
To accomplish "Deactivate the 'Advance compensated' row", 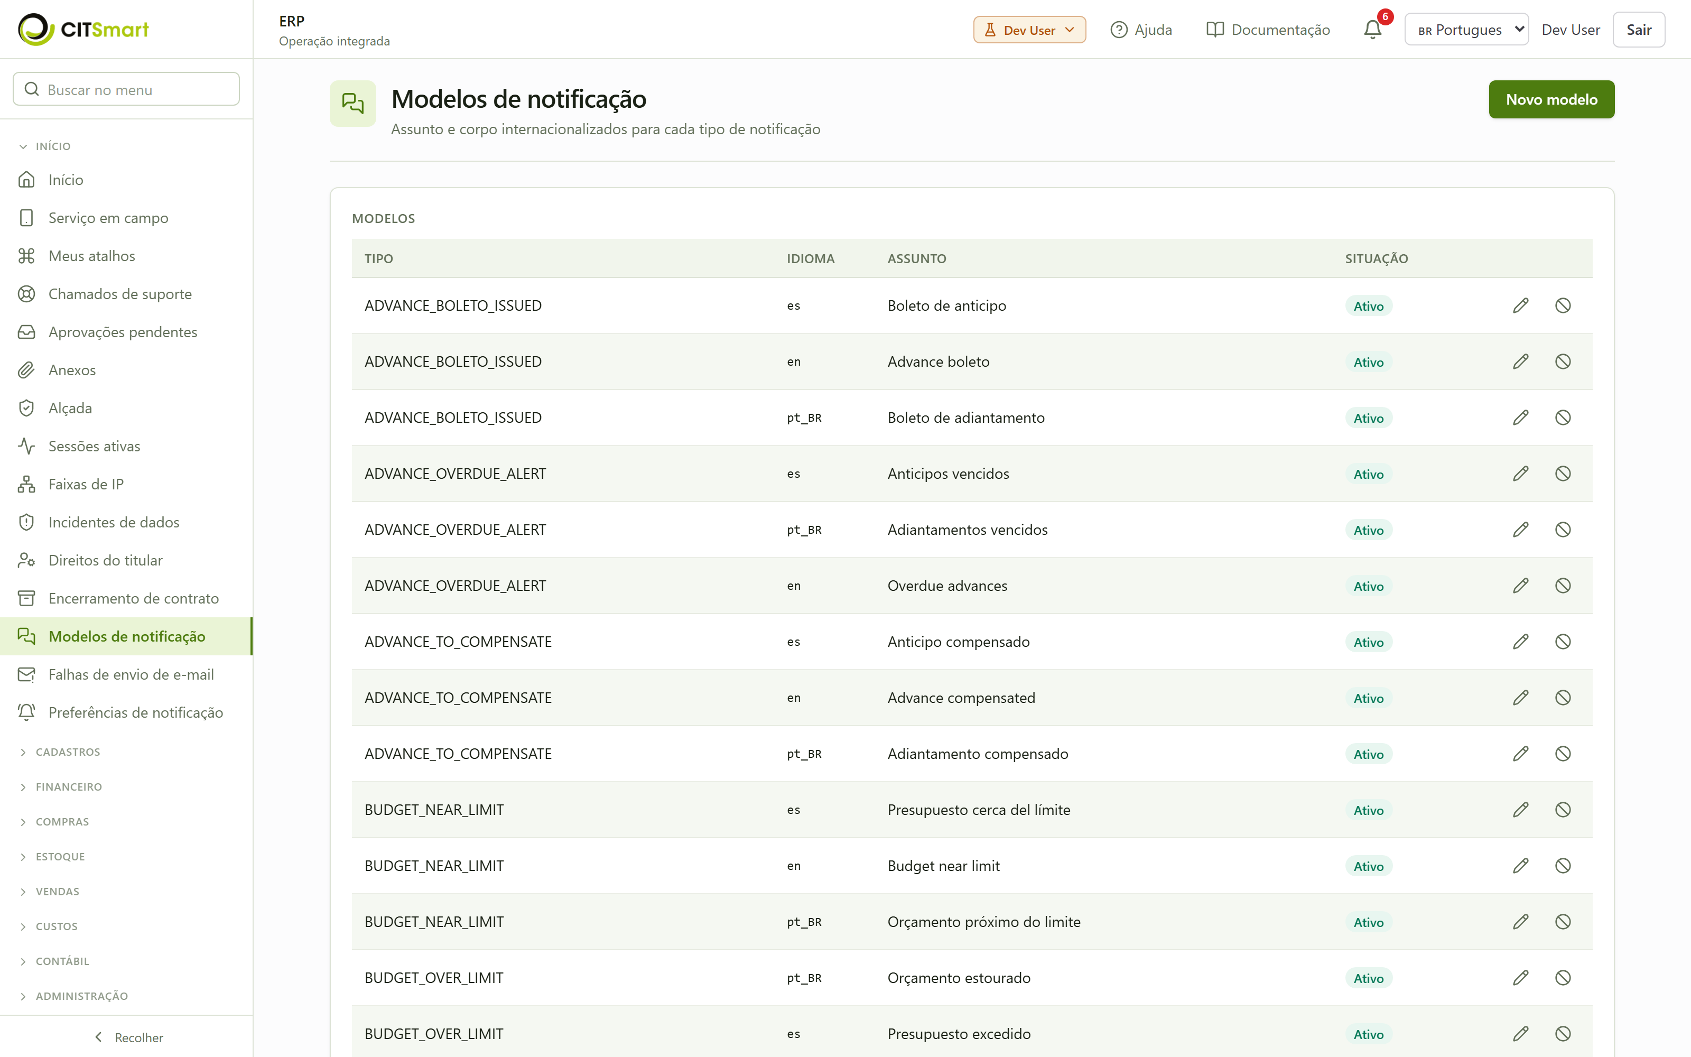I will [x=1563, y=697].
